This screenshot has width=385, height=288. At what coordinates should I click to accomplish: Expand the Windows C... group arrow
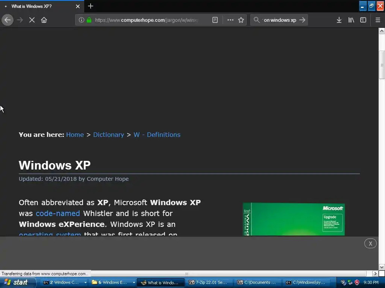pyautogui.click(x=85, y=282)
